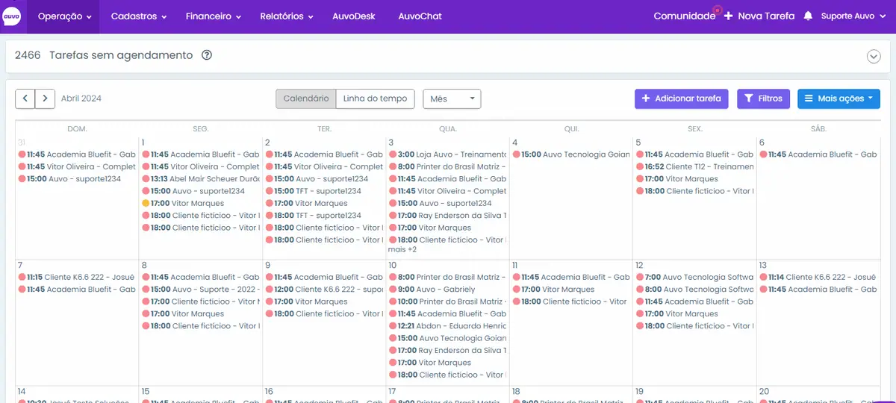896x403 pixels.
Task: Expand the unscheduled tasks panel chevron
Action: [874, 56]
